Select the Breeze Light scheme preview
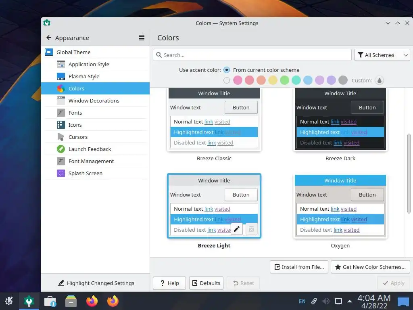This screenshot has height=310, width=413. [214, 206]
